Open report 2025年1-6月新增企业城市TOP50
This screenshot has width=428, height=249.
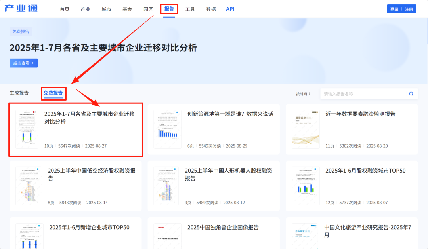click(x=89, y=228)
